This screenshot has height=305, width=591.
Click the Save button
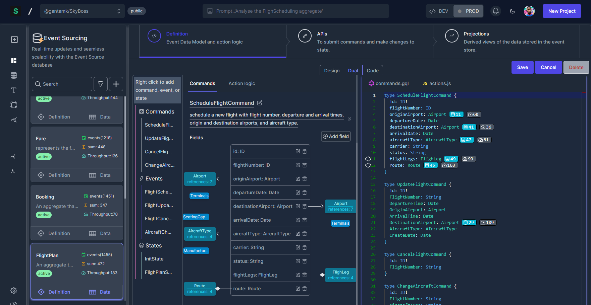522,67
